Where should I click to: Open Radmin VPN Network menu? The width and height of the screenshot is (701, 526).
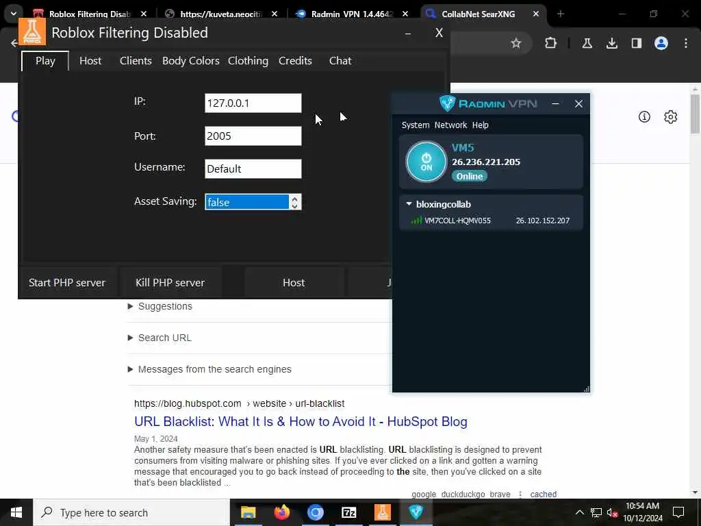[450, 125]
